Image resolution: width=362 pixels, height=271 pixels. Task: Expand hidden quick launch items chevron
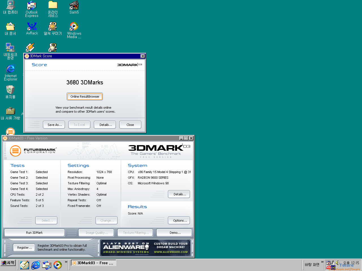66,262
